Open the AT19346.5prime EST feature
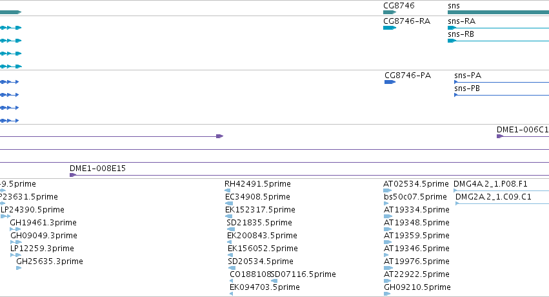 (388, 255)
